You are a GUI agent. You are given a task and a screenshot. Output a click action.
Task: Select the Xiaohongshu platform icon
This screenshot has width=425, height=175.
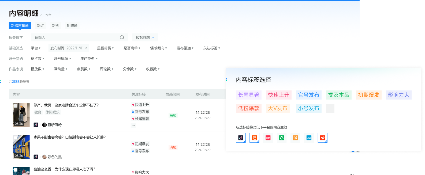point(268,138)
